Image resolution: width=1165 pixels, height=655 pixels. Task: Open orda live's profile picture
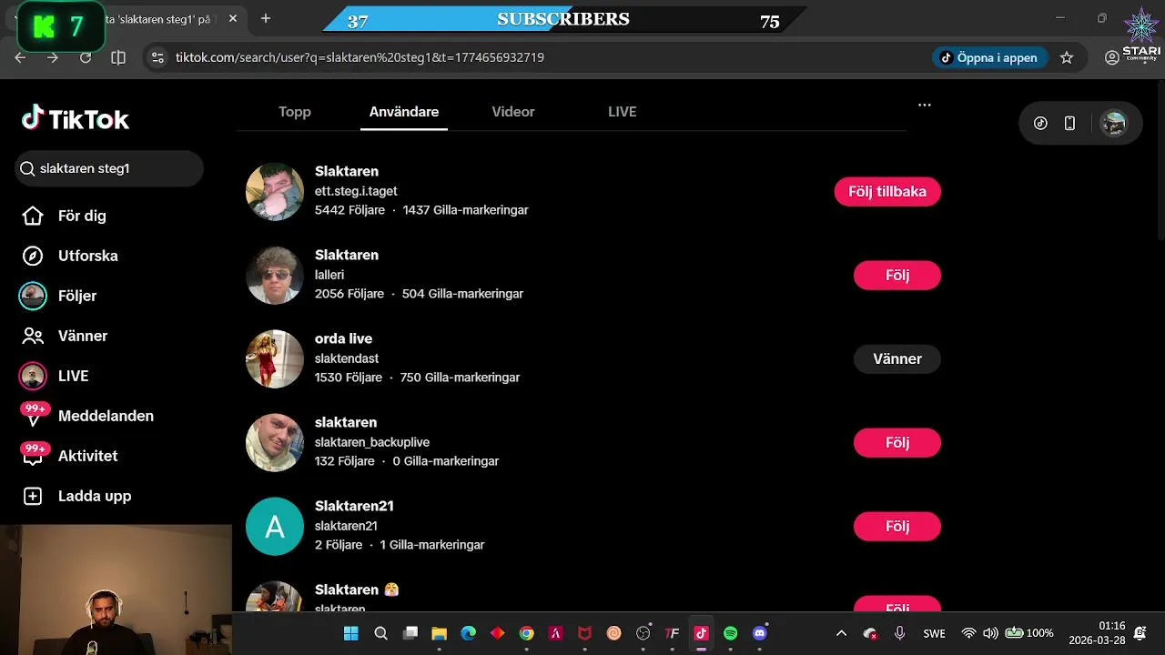point(275,358)
